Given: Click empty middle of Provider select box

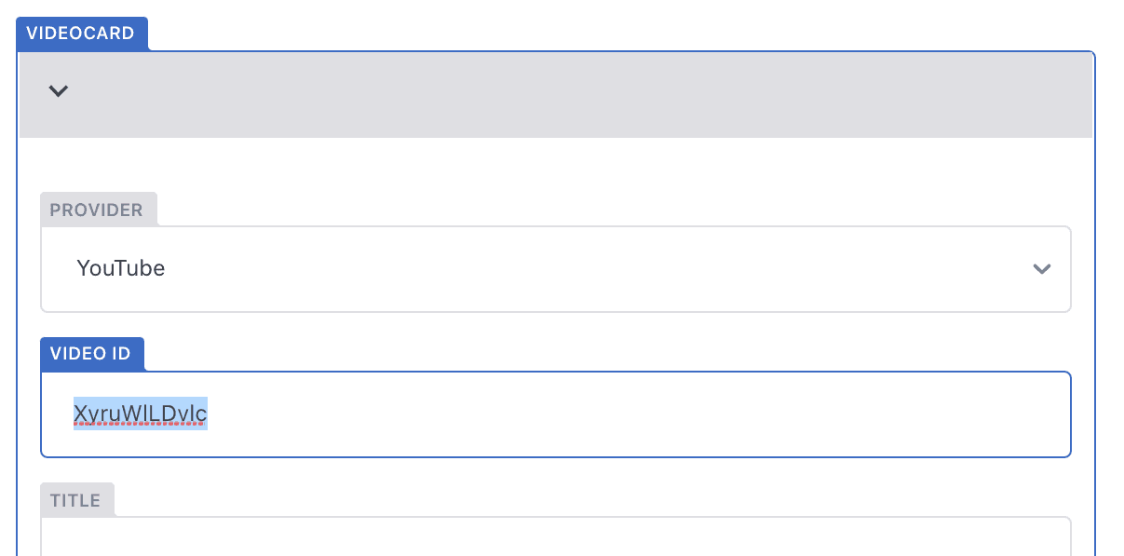Looking at the screenshot, I should coord(559,269).
